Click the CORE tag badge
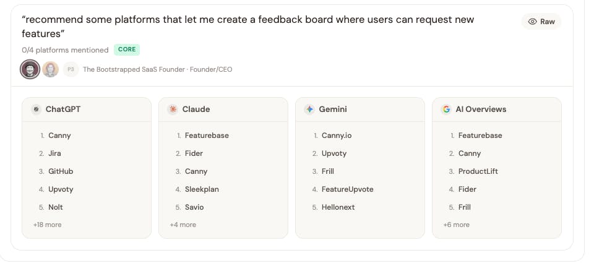Image resolution: width=594 pixels, height=266 pixels. click(127, 49)
